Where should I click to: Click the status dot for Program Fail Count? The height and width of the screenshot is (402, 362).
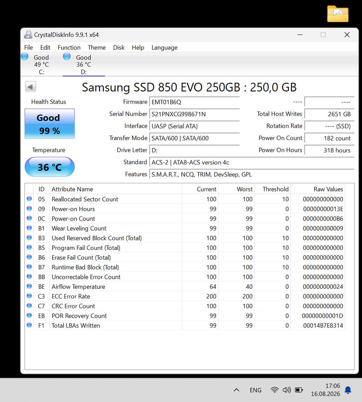tap(29, 247)
